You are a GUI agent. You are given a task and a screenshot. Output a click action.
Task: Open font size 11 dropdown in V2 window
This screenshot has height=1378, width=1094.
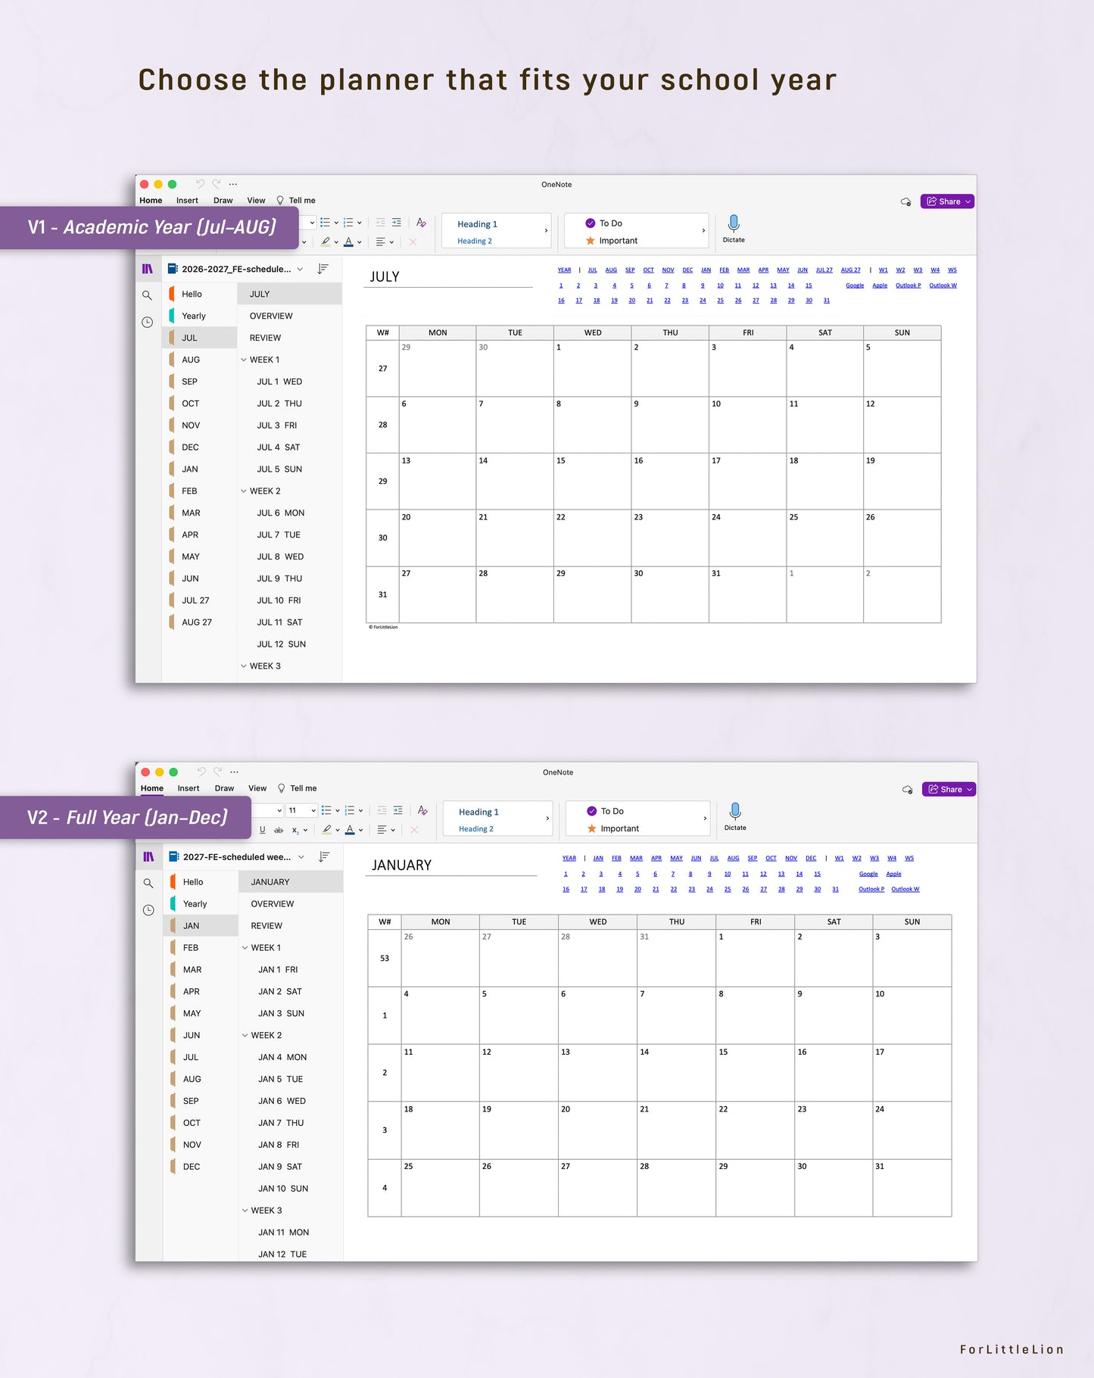[x=313, y=810]
